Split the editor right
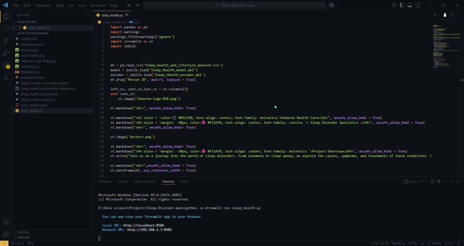The image size is (464, 246). click(451, 15)
